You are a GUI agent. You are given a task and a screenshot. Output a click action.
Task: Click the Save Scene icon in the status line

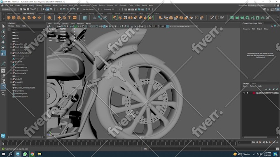[28, 9]
